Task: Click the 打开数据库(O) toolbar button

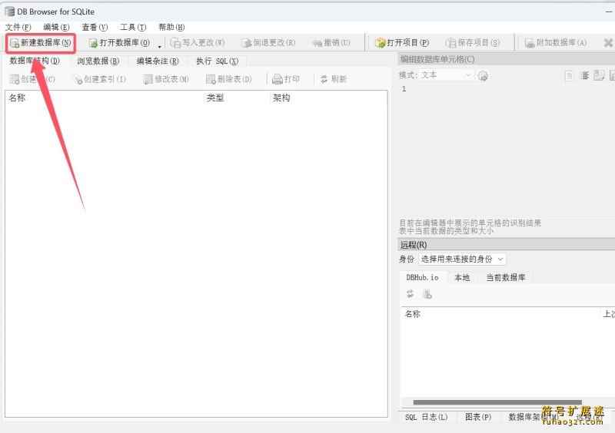Action: click(119, 43)
